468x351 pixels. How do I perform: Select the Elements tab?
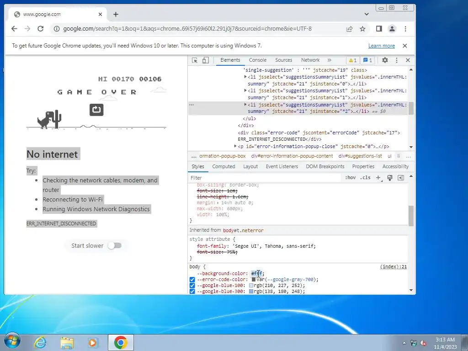click(x=230, y=60)
